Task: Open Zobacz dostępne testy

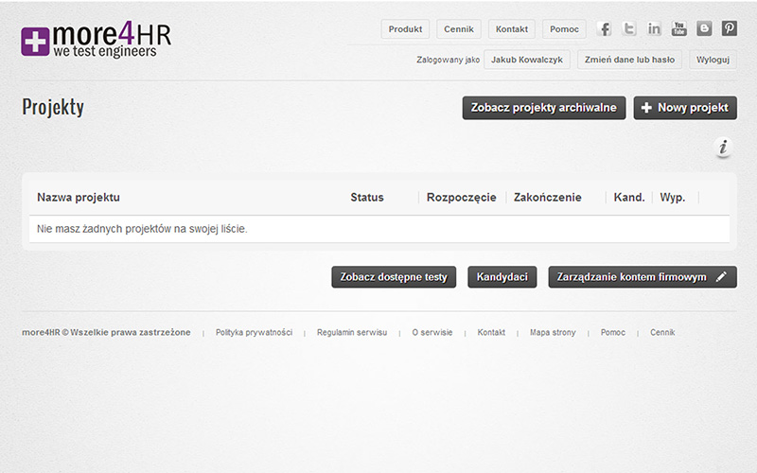Action: 394,277
